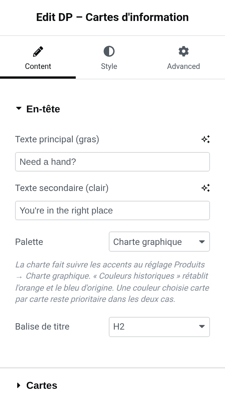The image size is (225, 403).
Task: Open AI sparkle for Texte secondaire
Action: (205, 188)
